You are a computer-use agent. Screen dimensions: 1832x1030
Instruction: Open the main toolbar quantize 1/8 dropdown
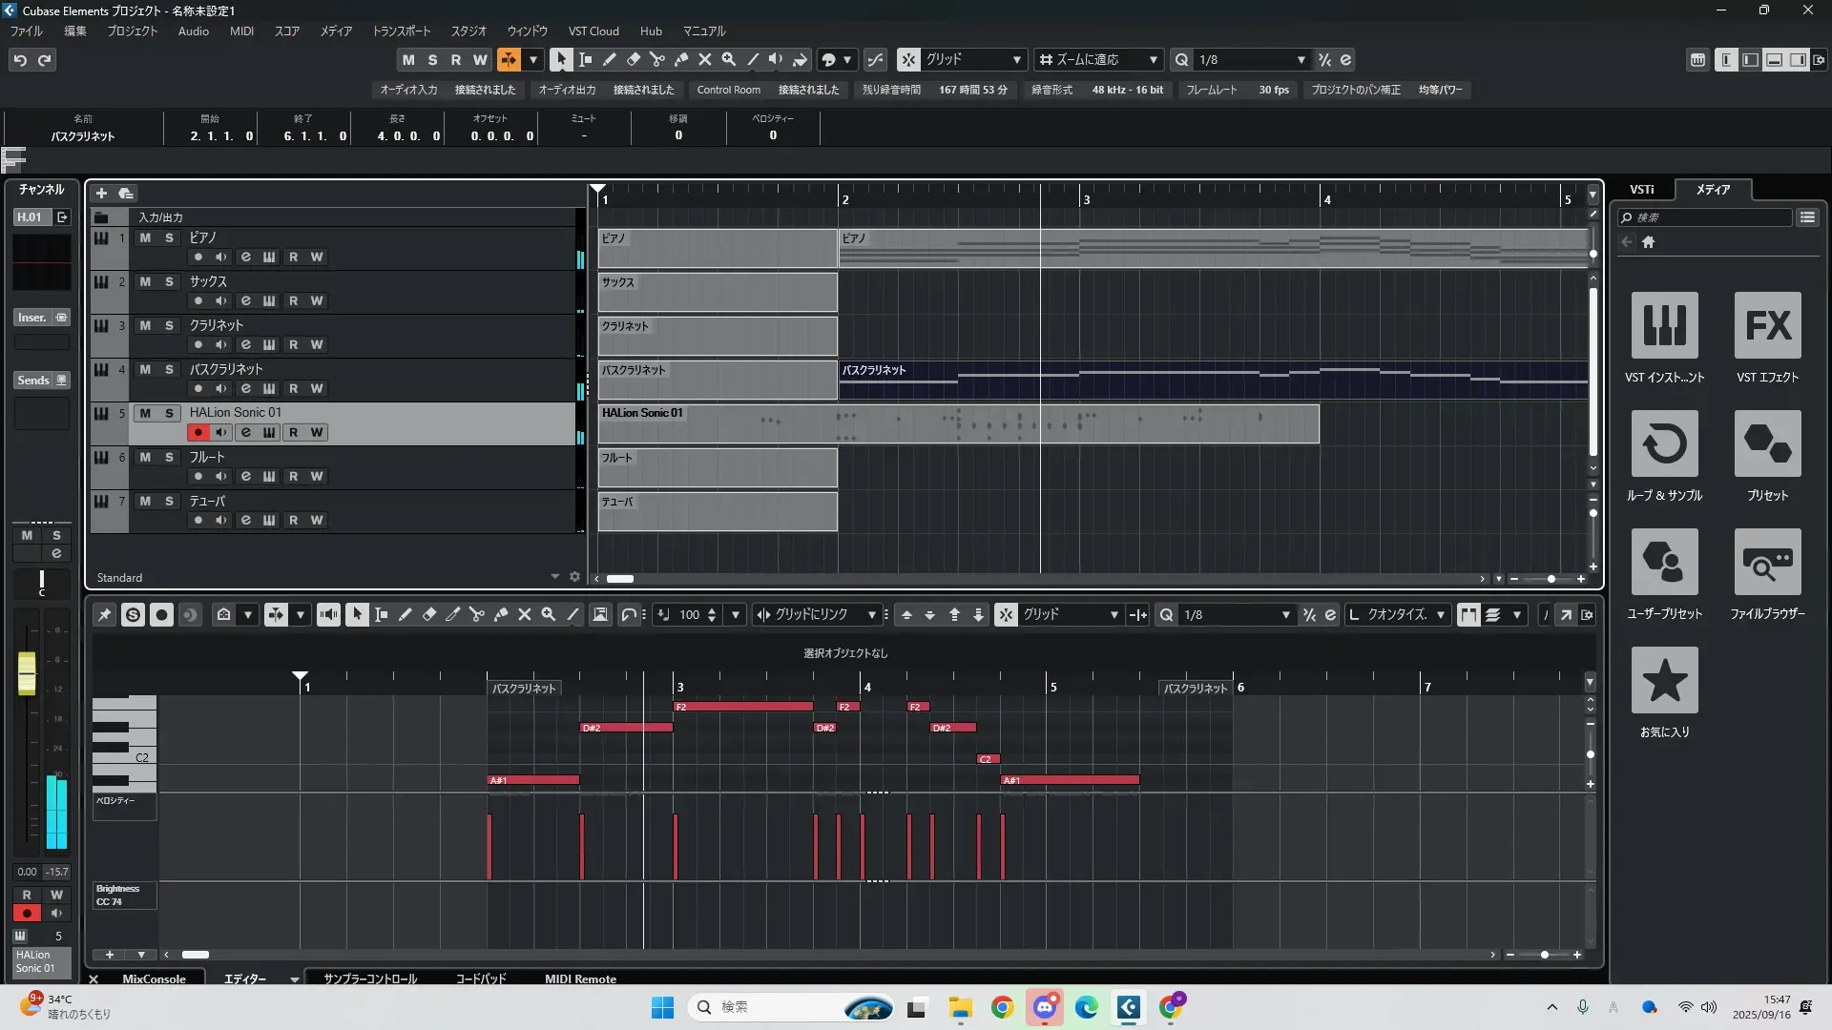[x=1301, y=59]
